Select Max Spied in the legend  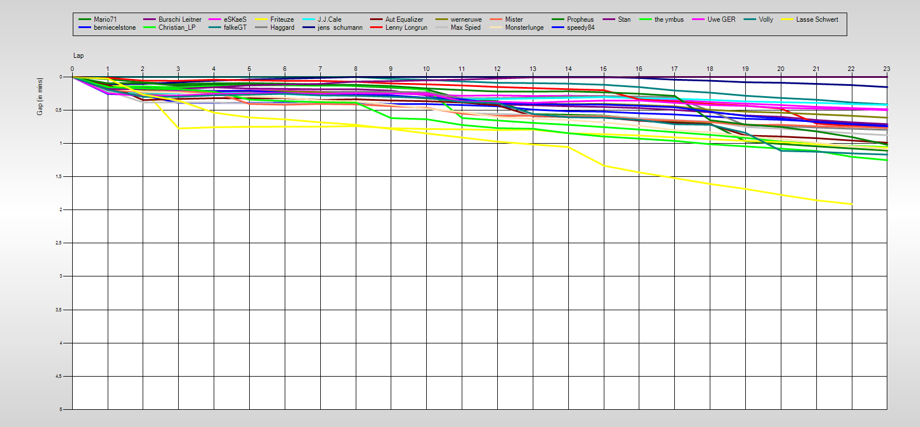(466, 27)
